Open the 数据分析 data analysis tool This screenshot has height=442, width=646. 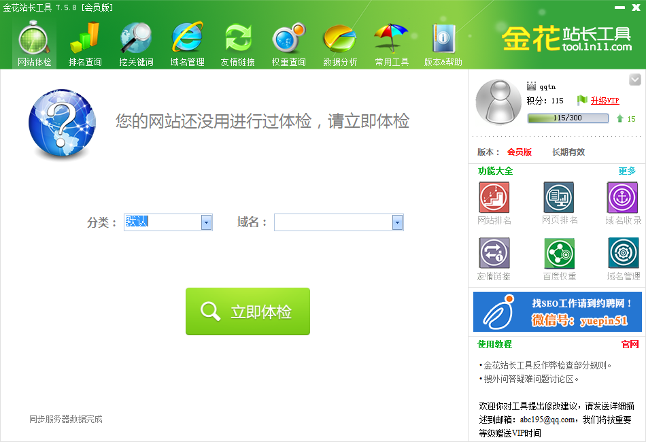pos(340,44)
